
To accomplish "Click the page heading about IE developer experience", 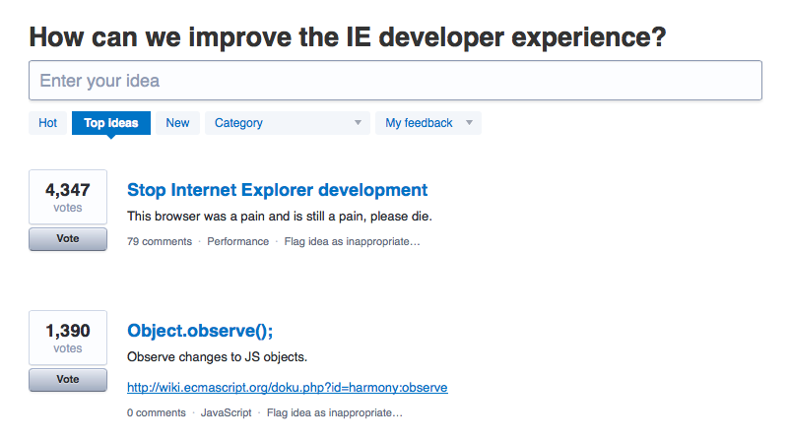I will click(348, 37).
